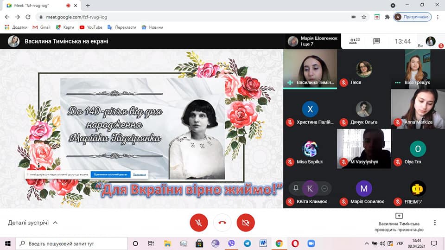Image resolution: width=445 pixels, height=250 pixels.
Task: Click the red hang up call button
Action: 222,223
